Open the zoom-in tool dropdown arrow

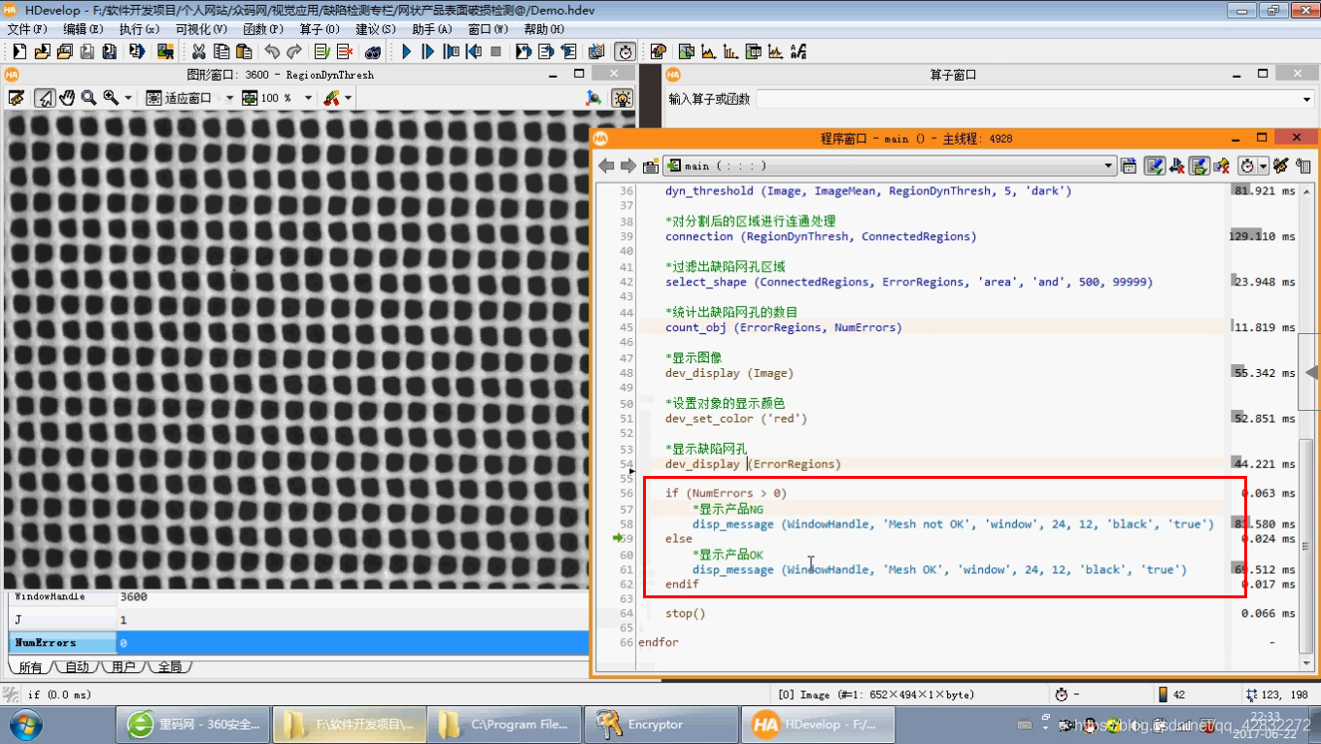128,98
